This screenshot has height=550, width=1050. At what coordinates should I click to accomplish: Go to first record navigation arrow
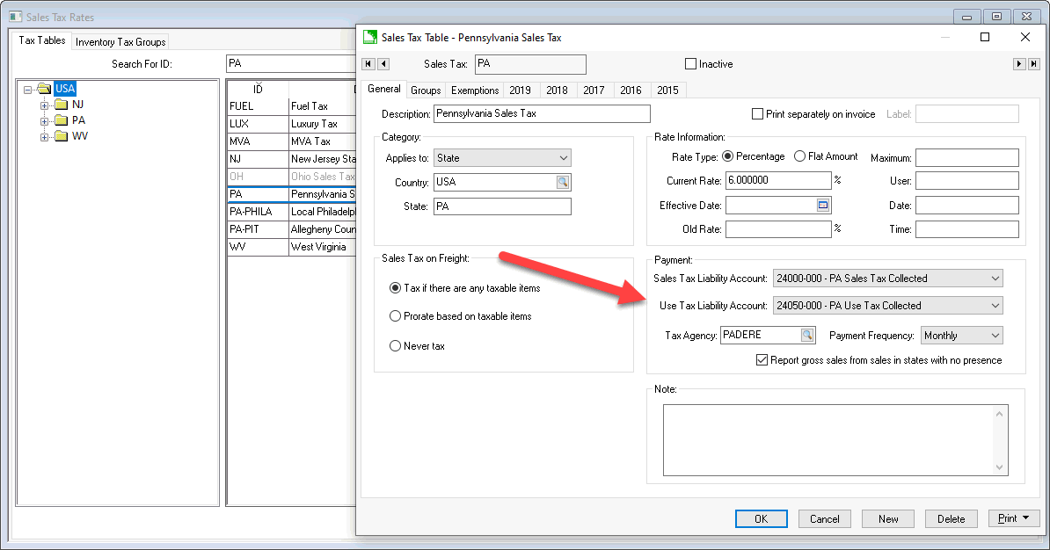(368, 64)
